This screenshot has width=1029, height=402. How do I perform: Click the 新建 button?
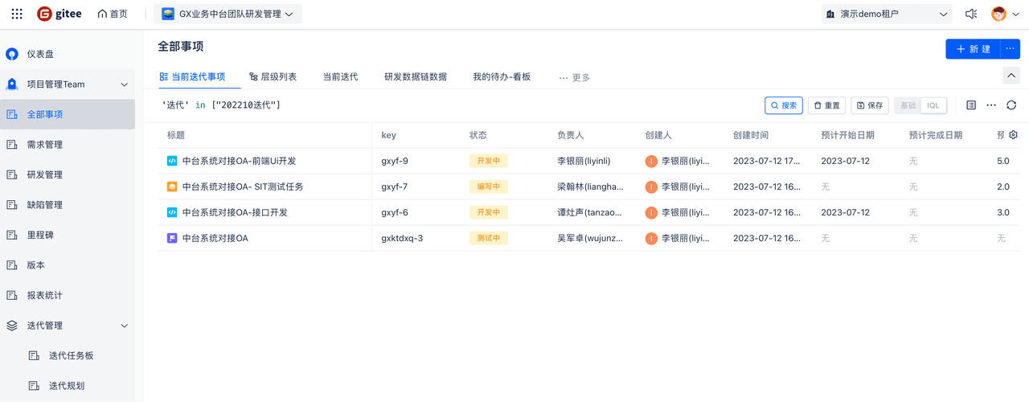point(973,49)
